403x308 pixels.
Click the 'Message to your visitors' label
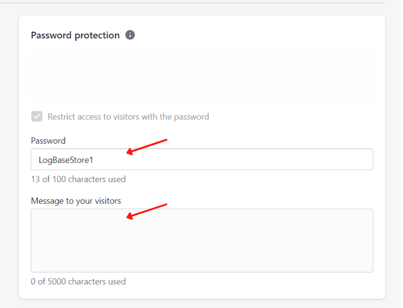[x=76, y=201]
